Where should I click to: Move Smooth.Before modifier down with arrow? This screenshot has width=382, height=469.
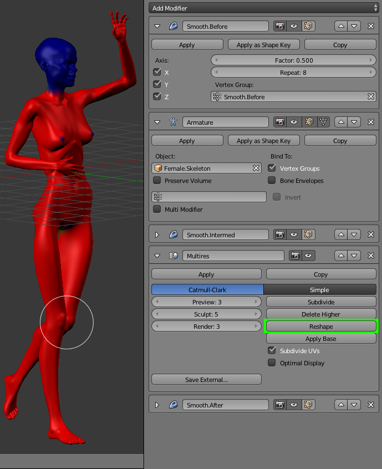355,27
